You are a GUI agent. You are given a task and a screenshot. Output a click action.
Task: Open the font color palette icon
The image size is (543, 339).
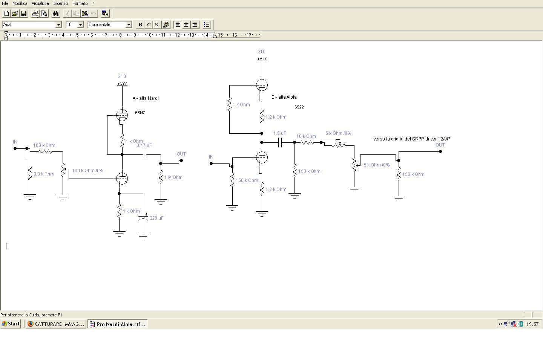(166, 25)
